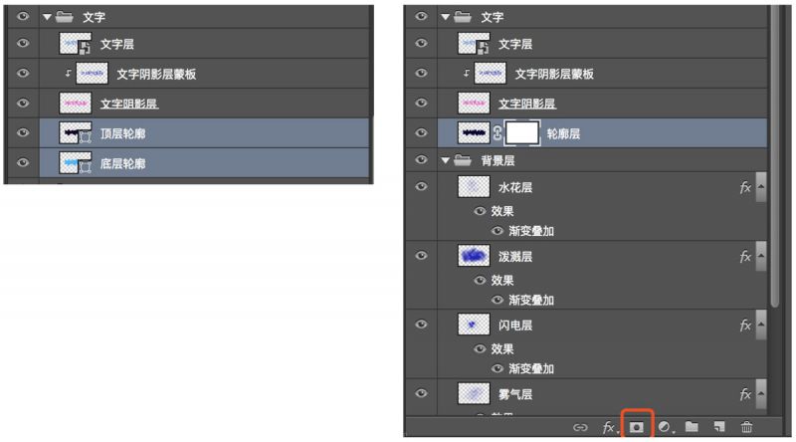This screenshot has height=442, width=796.
Task: Hide 渐变叠加 effect under 泼溅层
Action: point(497,300)
